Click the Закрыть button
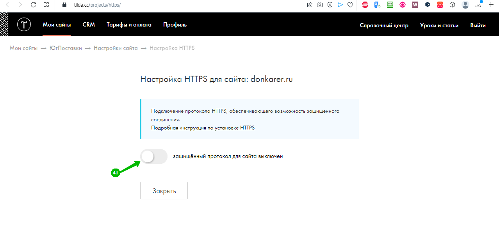 point(164,191)
